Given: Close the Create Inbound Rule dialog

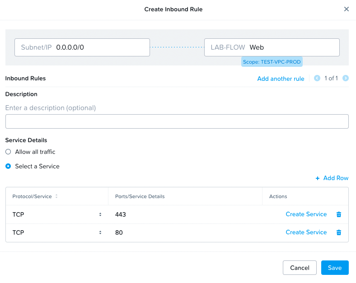Looking at the screenshot, I should [x=347, y=9].
